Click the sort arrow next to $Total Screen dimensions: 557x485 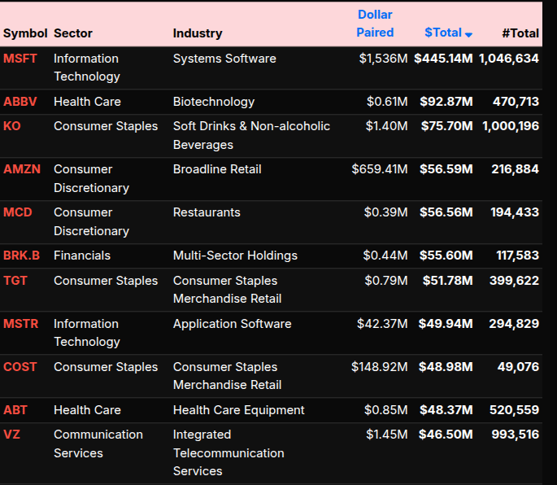coord(468,34)
